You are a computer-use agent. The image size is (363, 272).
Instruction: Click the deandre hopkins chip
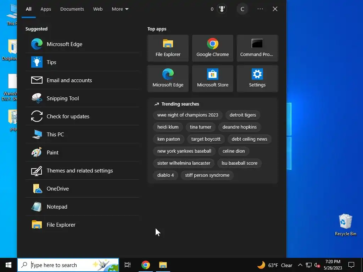point(240,127)
